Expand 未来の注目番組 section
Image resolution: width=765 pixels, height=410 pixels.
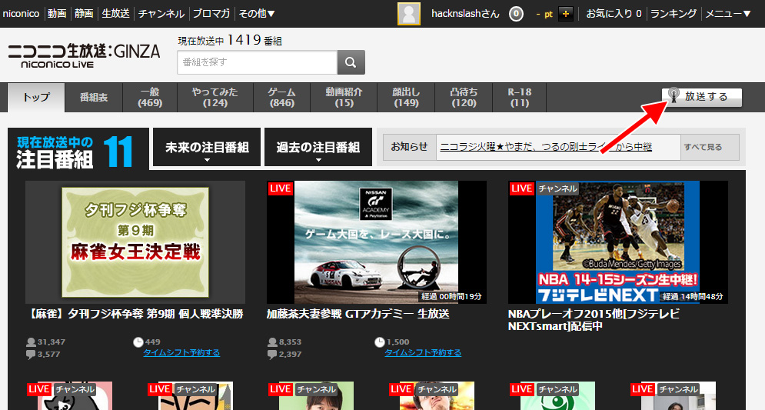tap(207, 148)
